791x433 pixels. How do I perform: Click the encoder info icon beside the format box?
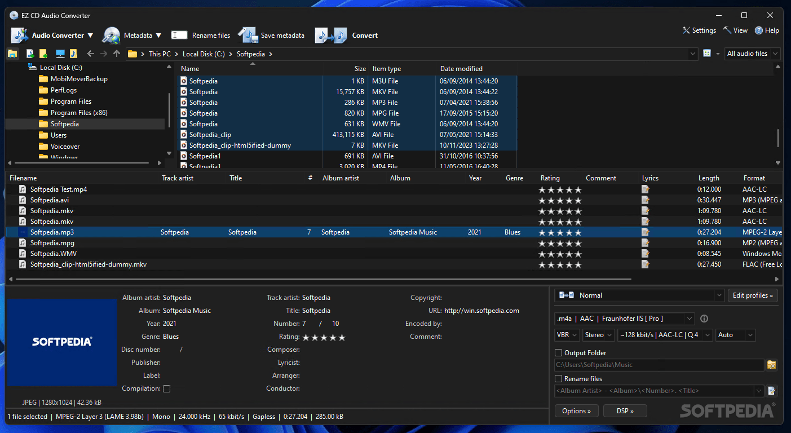pyautogui.click(x=704, y=319)
